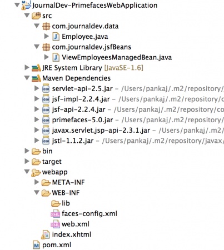Expand the META-INF folder arrow

point(37,182)
